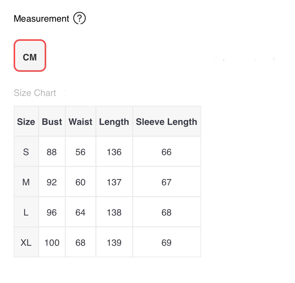295x283 pixels.
Task: Click waist value 60 for size M
Action: click(x=81, y=182)
